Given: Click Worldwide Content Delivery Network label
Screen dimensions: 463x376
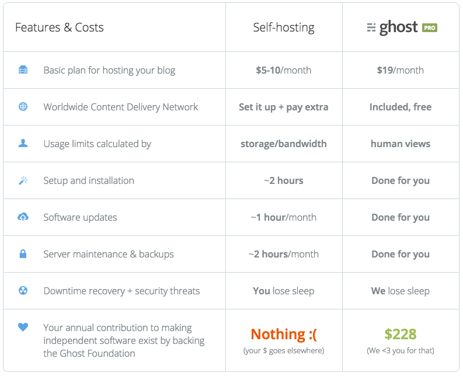Looking at the screenshot, I should click(x=120, y=107).
